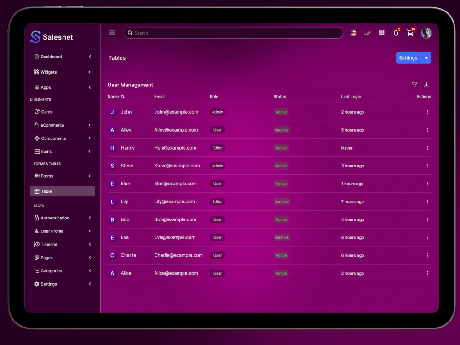
Task: Open the Settings button dropdown arrow
Action: coord(426,58)
